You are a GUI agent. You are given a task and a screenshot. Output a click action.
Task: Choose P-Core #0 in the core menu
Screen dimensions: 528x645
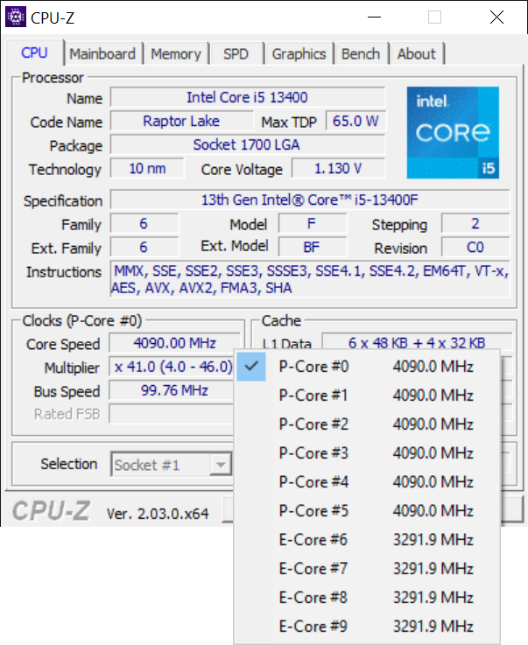tap(367, 367)
